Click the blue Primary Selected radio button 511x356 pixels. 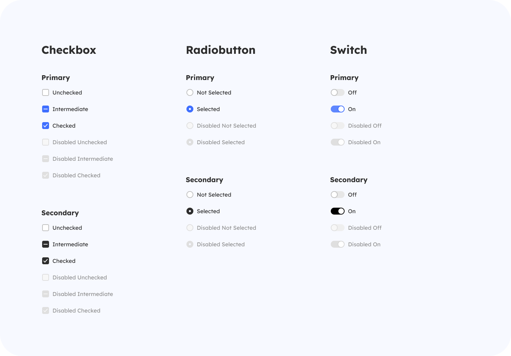[x=190, y=109]
